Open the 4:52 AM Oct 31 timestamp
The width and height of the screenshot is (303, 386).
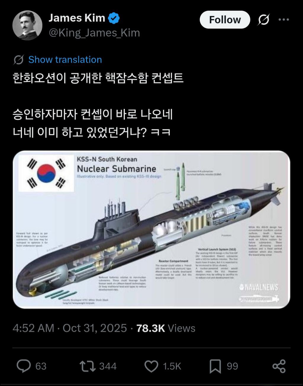(70, 328)
